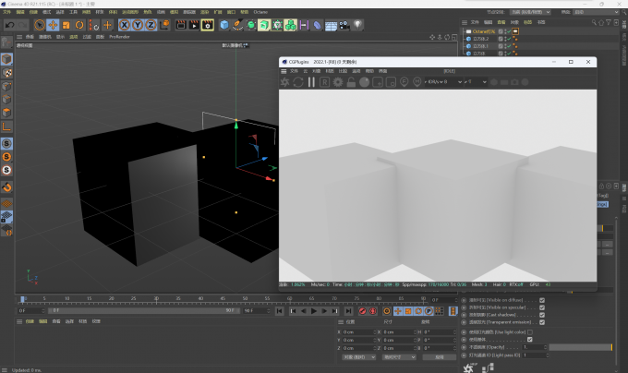Click the undo arrow icon
Image resolution: width=628 pixels, height=373 pixels.
(x=9, y=25)
